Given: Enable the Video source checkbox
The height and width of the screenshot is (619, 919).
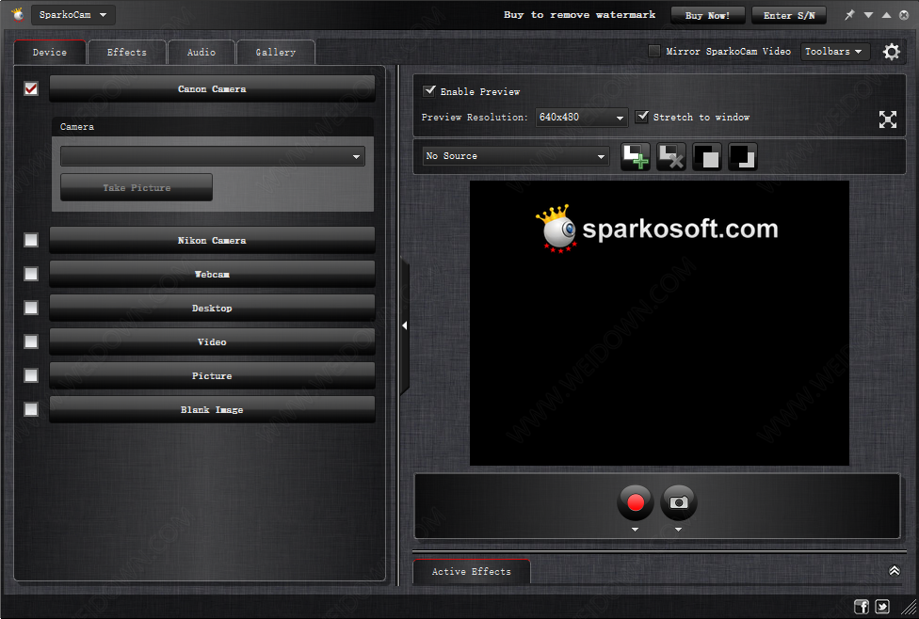Looking at the screenshot, I should click(31, 341).
